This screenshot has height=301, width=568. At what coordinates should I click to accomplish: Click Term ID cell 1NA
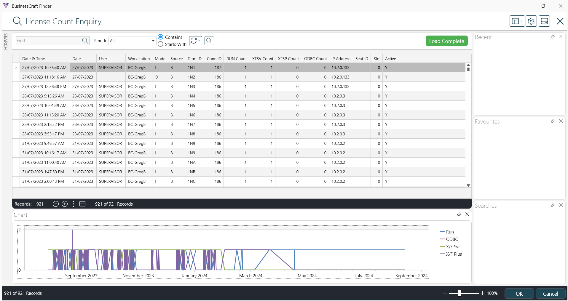pyautogui.click(x=194, y=162)
